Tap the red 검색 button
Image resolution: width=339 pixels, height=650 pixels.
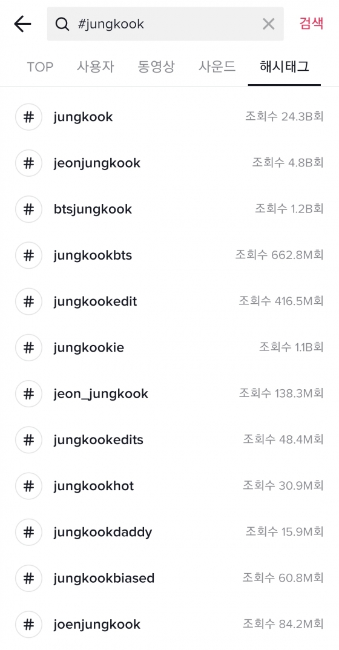(311, 24)
